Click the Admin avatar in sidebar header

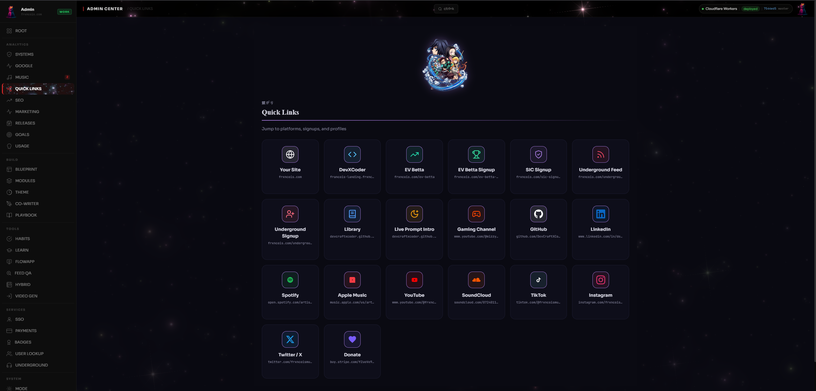pos(11,11)
